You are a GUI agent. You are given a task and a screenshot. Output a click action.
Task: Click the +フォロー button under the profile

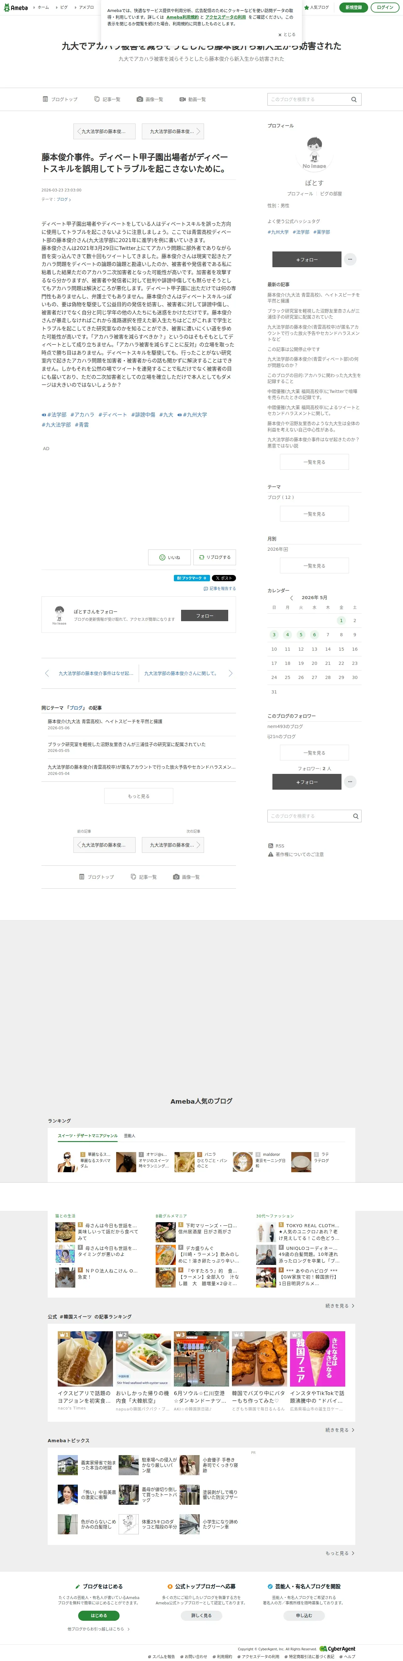pos(307,259)
